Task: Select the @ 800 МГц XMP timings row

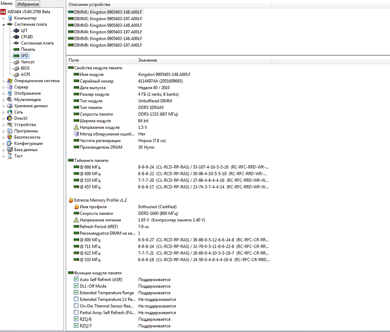Action: pyautogui.click(x=169, y=240)
